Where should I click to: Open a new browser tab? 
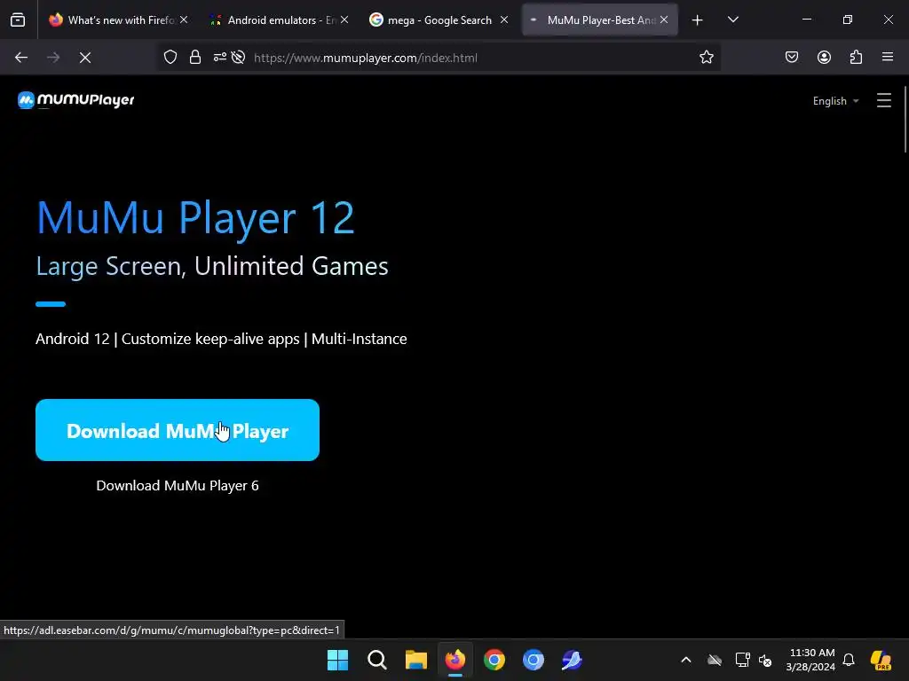[698, 20]
